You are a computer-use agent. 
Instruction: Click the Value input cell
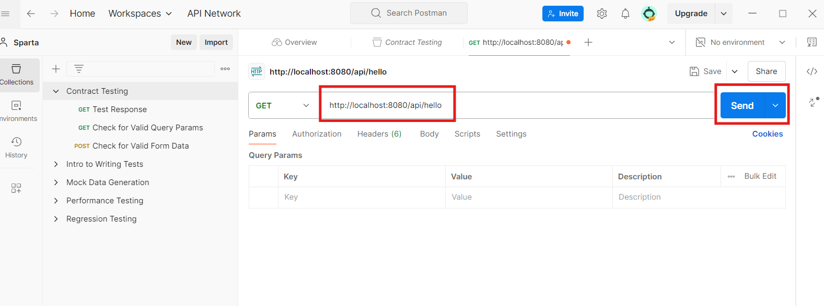pyautogui.click(x=529, y=197)
